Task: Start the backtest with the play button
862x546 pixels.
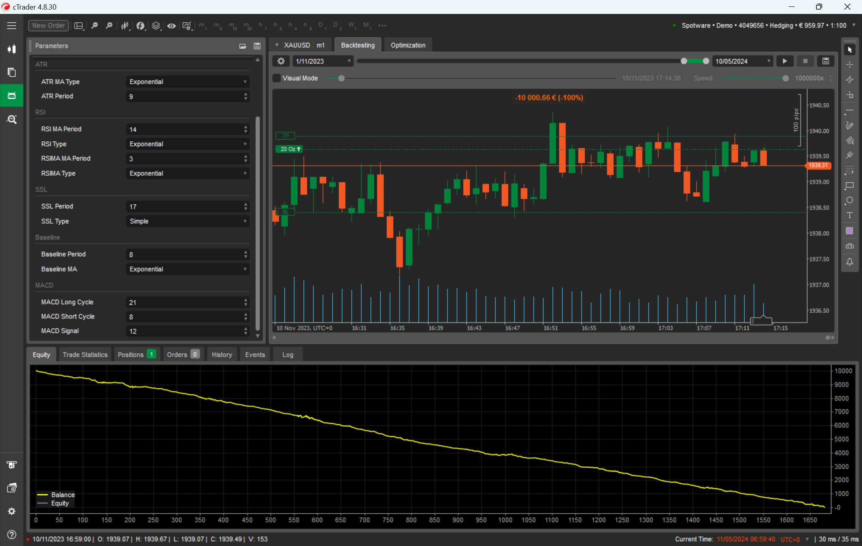Action: tap(784, 61)
